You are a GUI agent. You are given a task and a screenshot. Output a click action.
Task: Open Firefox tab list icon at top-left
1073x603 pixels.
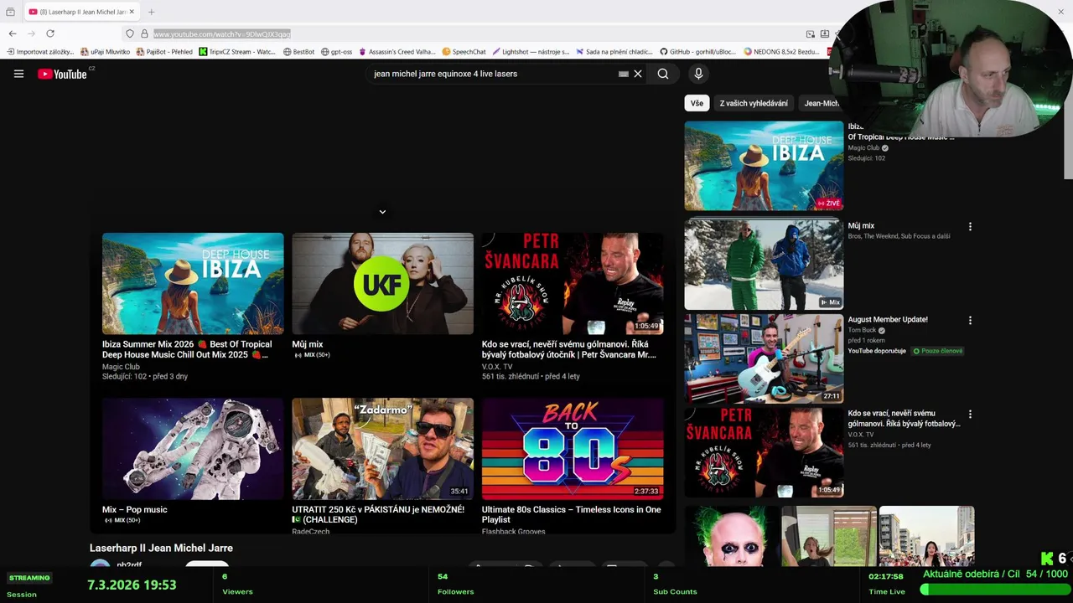coord(10,12)
